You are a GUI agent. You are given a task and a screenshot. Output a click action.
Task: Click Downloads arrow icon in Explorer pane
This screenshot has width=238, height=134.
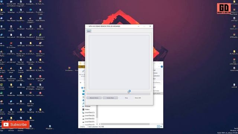[x=83, y=100]
